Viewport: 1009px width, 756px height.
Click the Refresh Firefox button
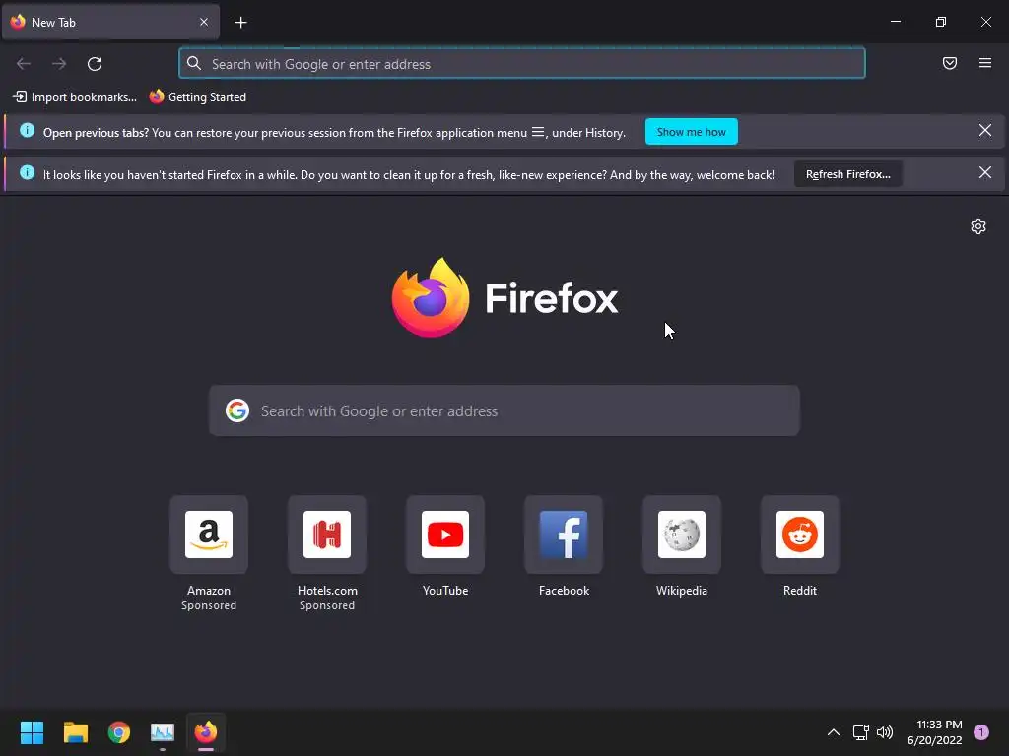(x=847, y=174)
